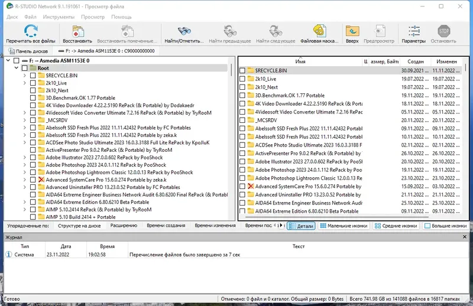Click the Предпросмотр preview icon

pos(379,31)
